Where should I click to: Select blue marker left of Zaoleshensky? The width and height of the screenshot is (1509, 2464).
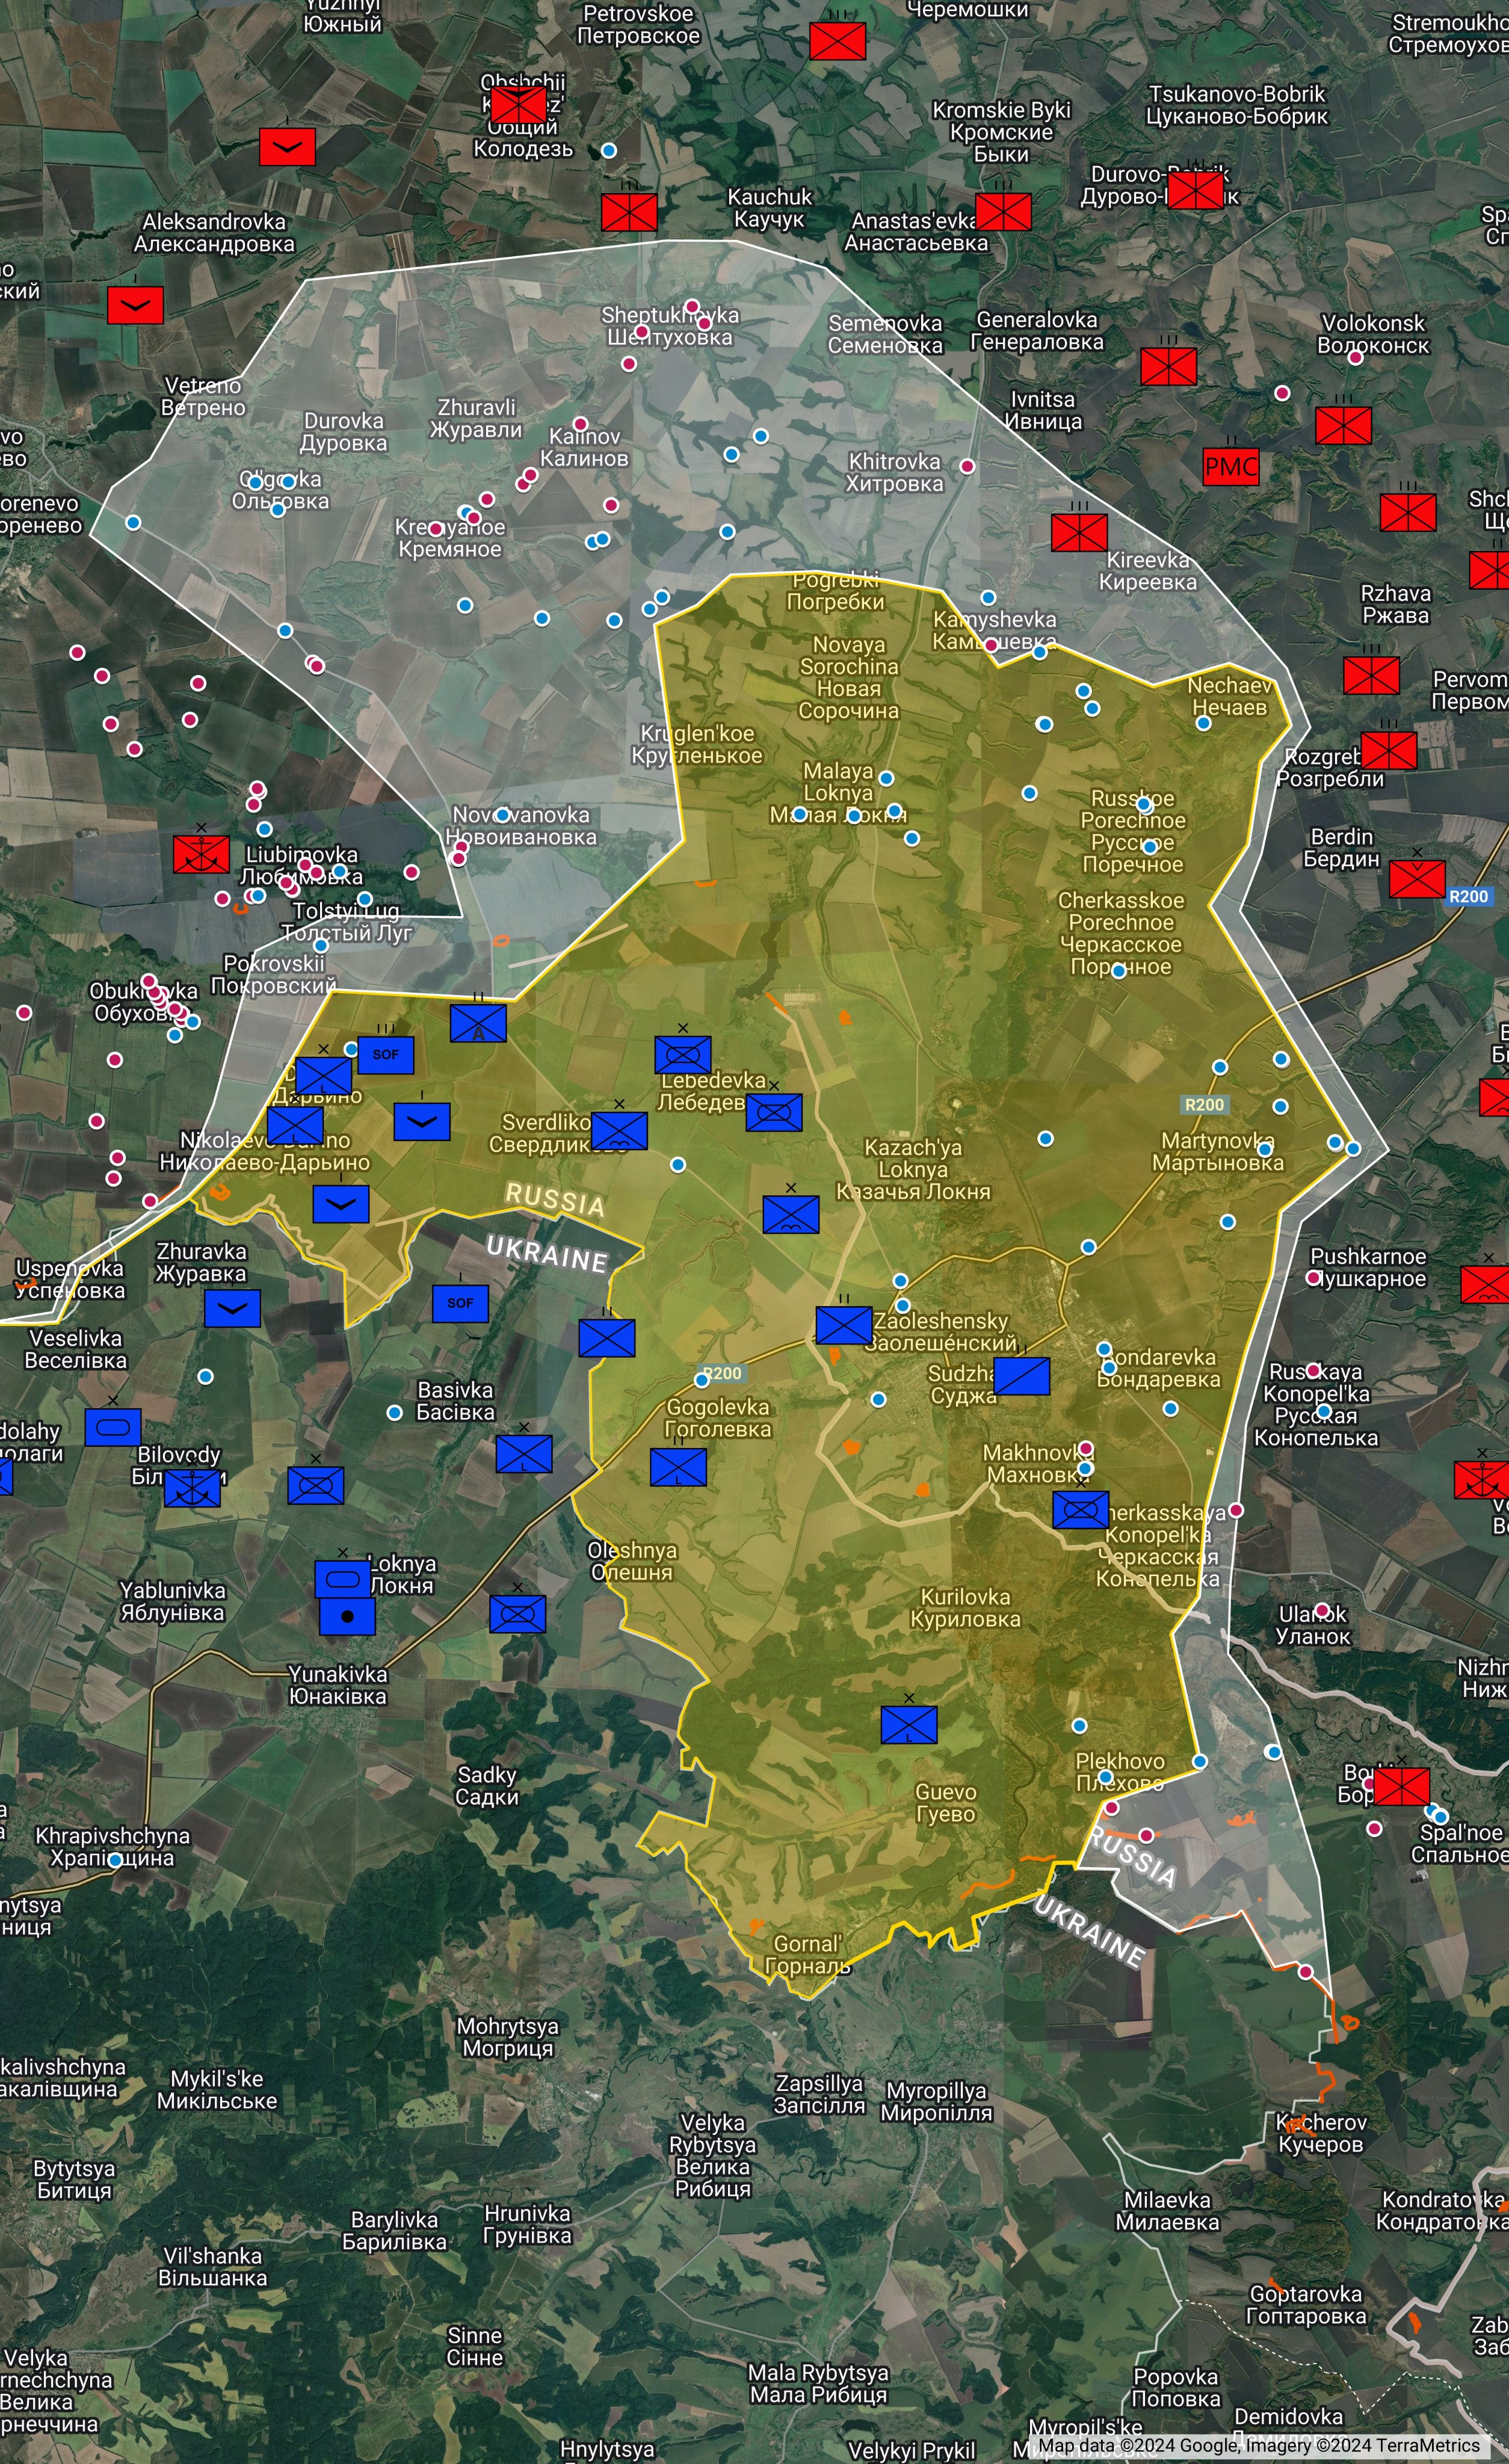tap(843, 1325)
